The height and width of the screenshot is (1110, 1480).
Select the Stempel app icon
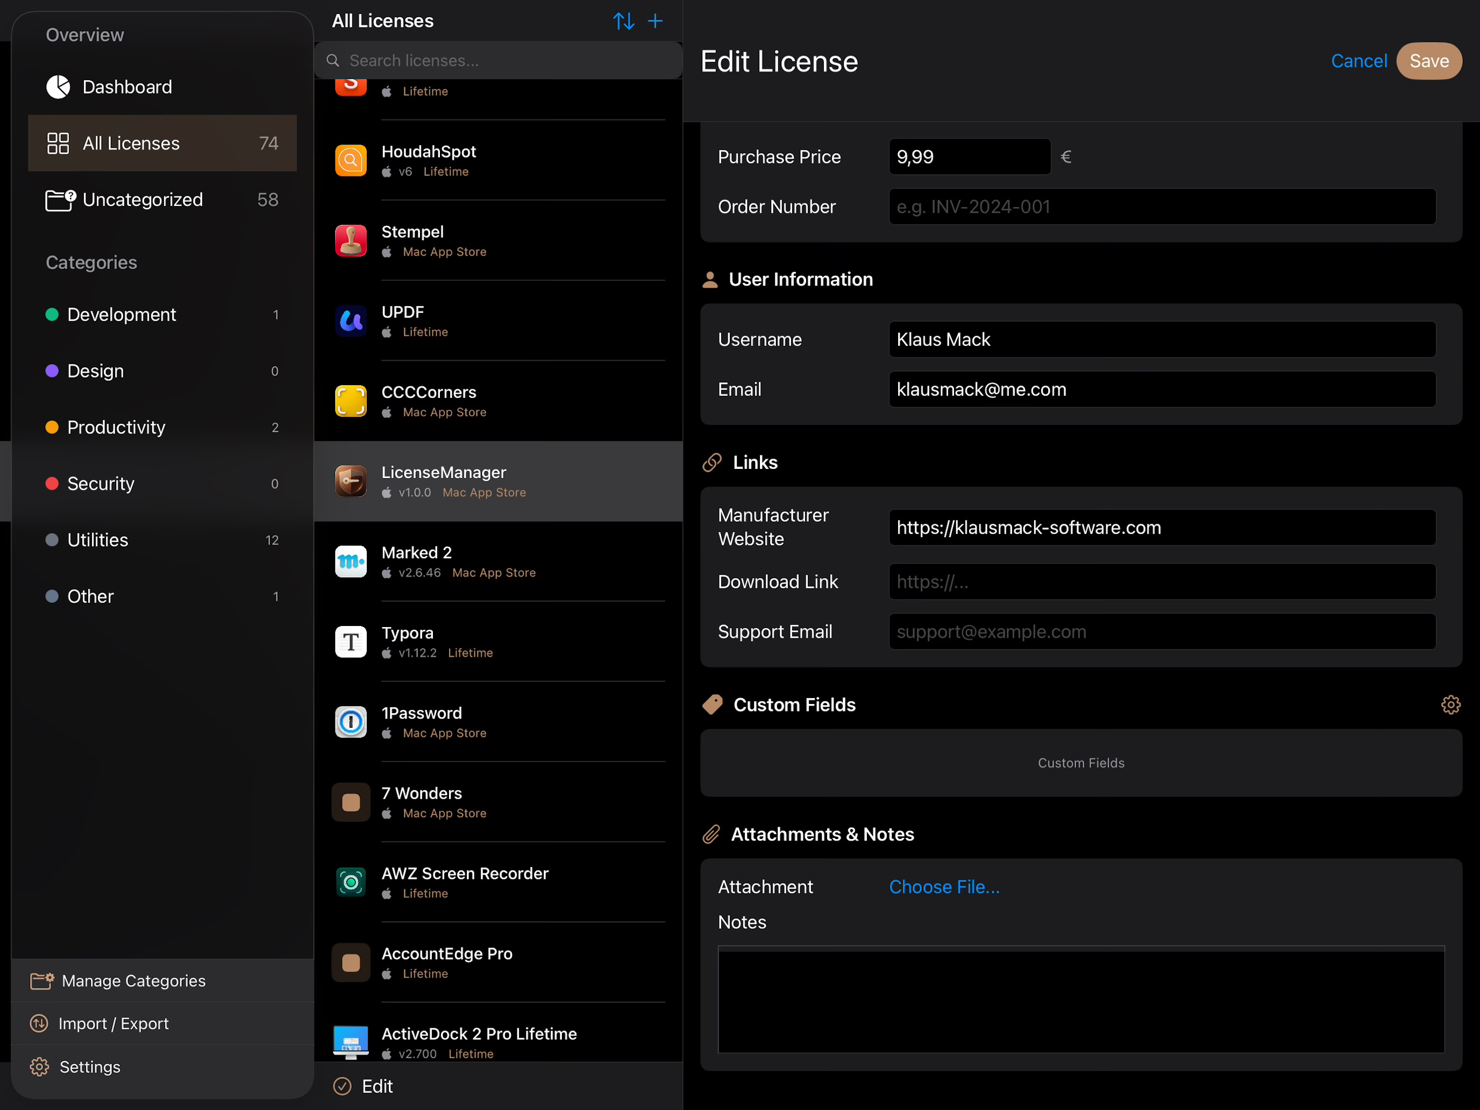(351, 241)
